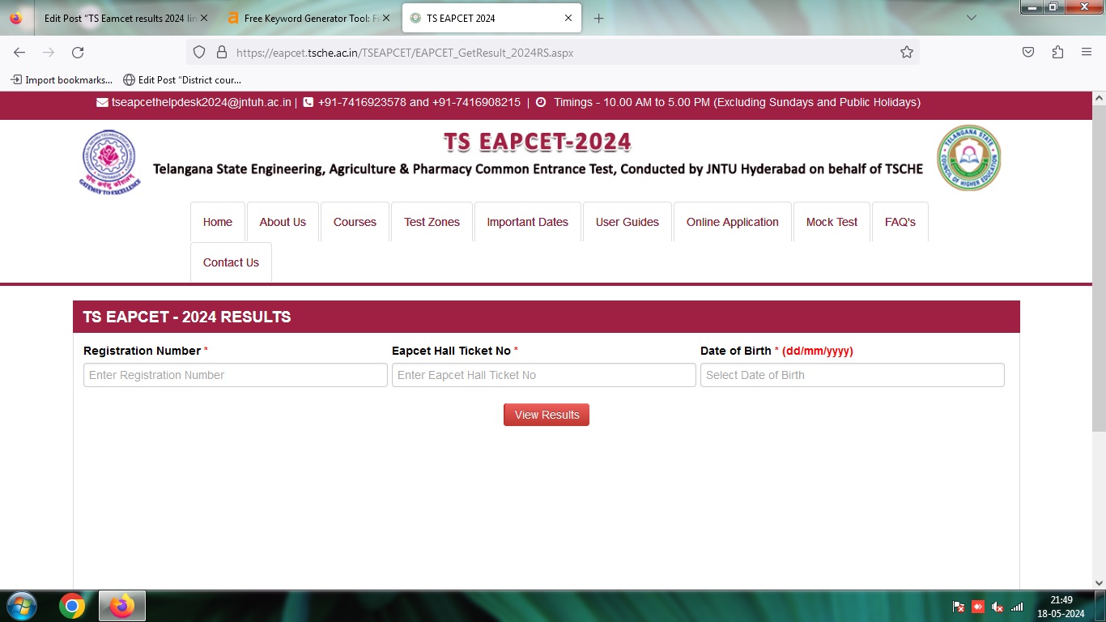Click the Firefox taskbar icon

[122, 606]
